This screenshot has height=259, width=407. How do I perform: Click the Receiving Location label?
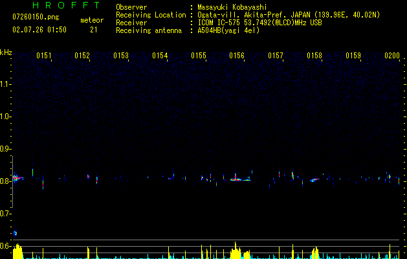coord(151,15)
